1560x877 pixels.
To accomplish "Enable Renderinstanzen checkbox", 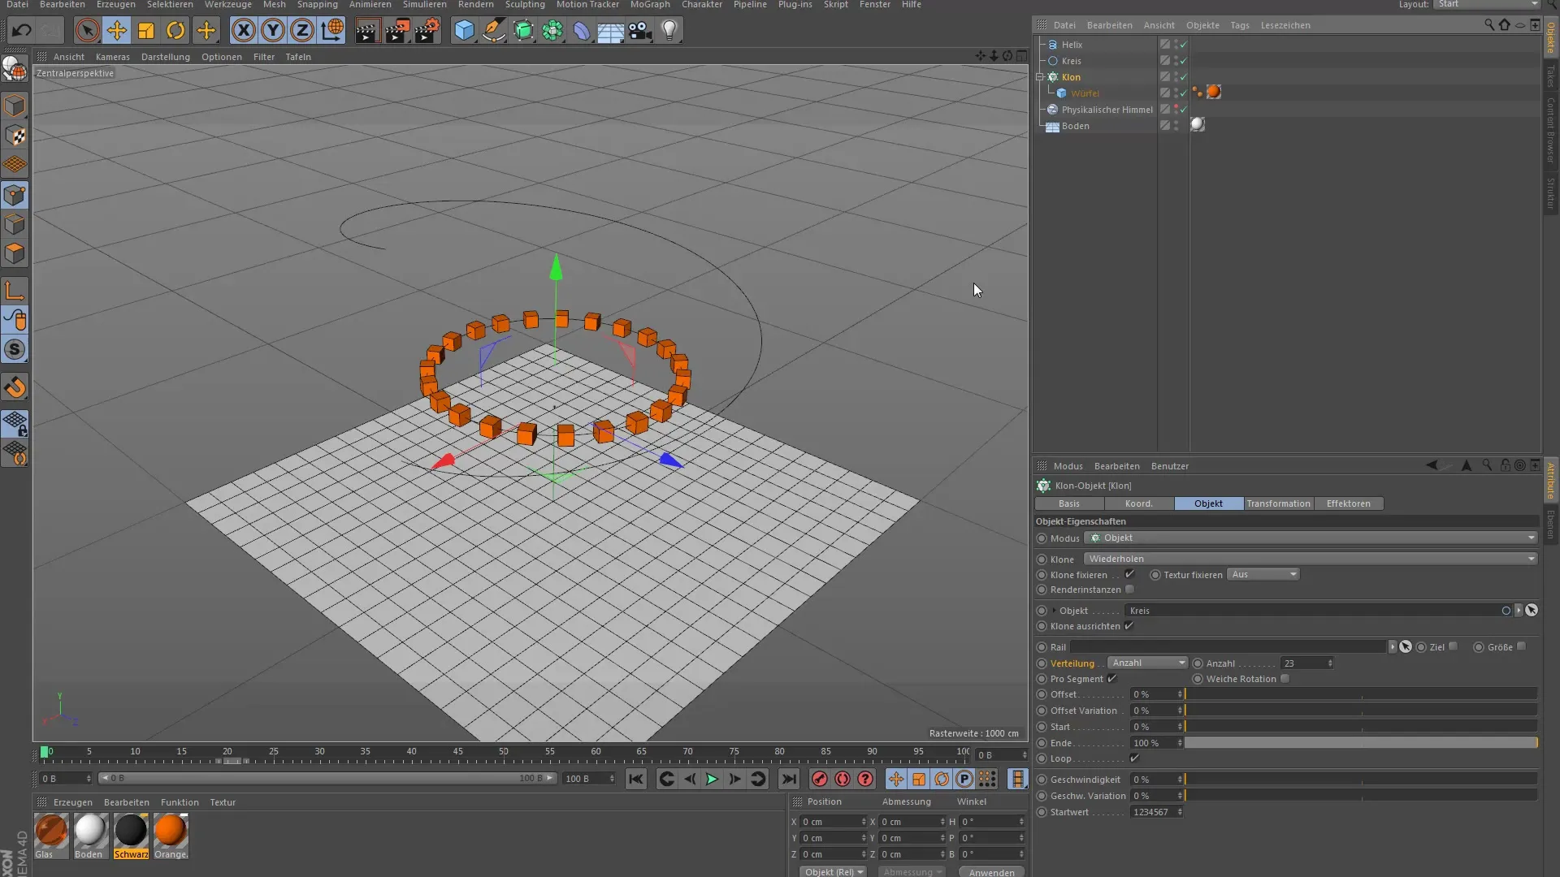I will pos(1129,590).
